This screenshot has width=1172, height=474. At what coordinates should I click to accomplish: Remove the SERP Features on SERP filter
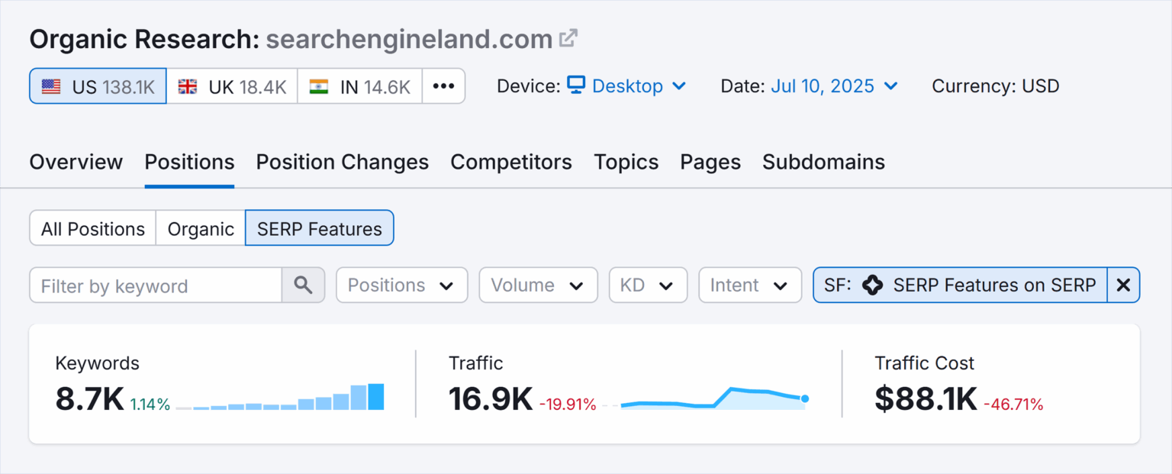pyautogui.click(x=1123, y=285)
